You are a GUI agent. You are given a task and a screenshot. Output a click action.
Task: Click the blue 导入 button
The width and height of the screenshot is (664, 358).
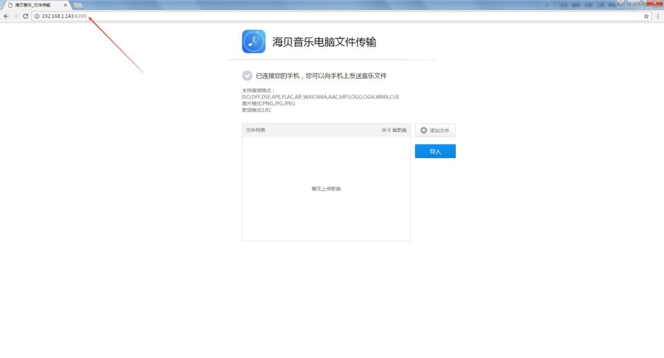click(435, 151)
